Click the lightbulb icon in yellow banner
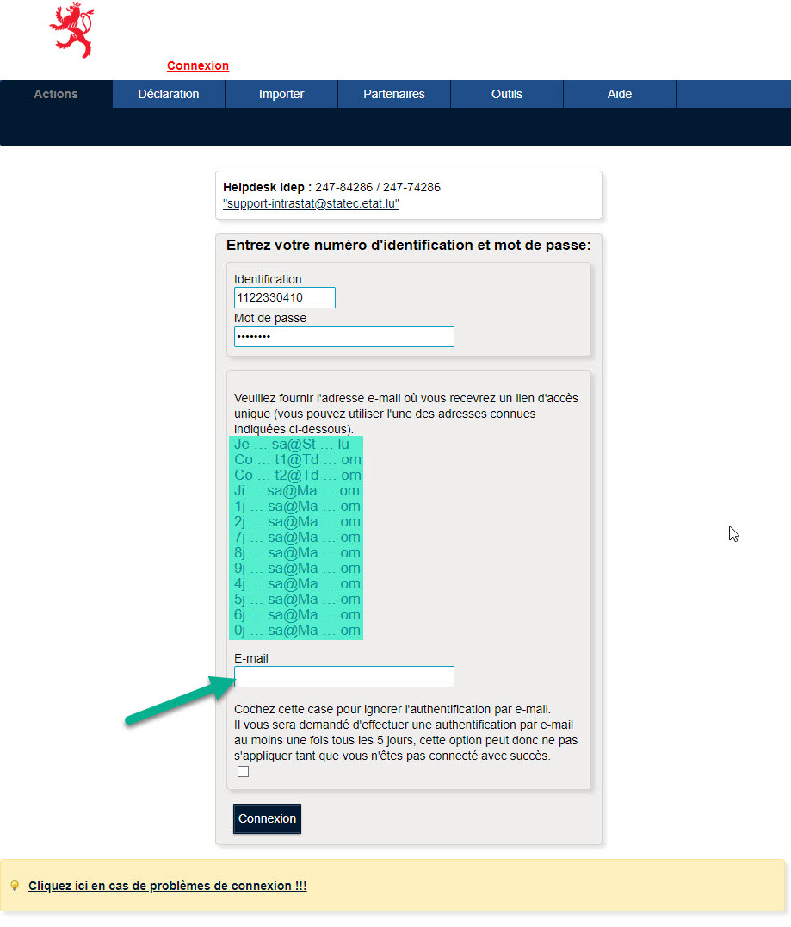 15,886
